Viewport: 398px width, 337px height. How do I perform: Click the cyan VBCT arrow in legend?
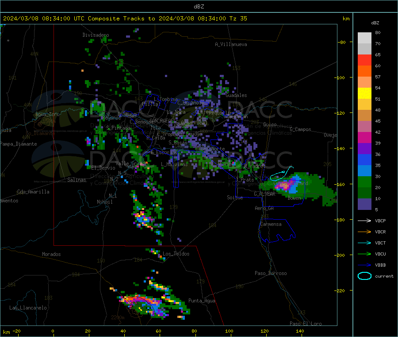click(364, 243)
